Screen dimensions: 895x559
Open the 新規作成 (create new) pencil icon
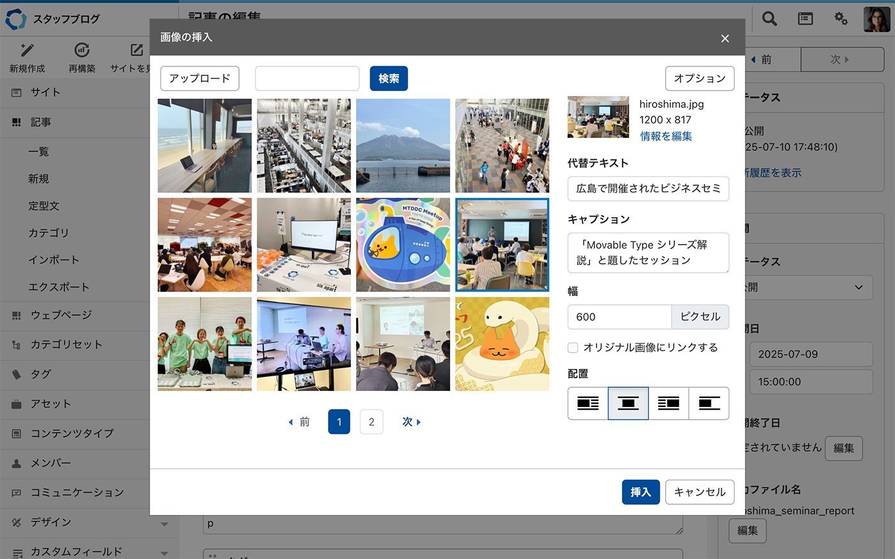tap(26, 49)
